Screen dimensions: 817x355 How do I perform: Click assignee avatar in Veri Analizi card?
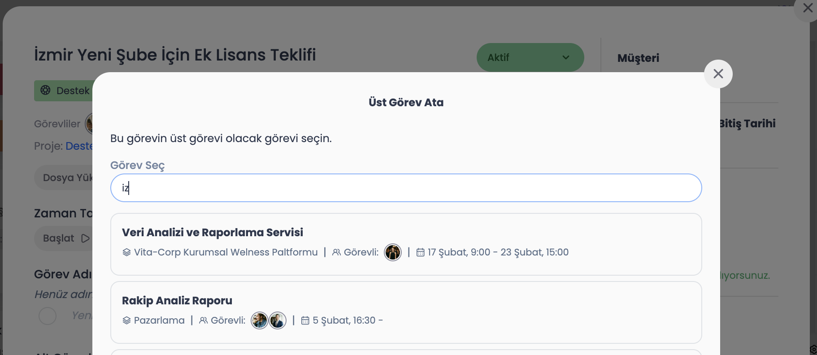[x=393, y=252]
